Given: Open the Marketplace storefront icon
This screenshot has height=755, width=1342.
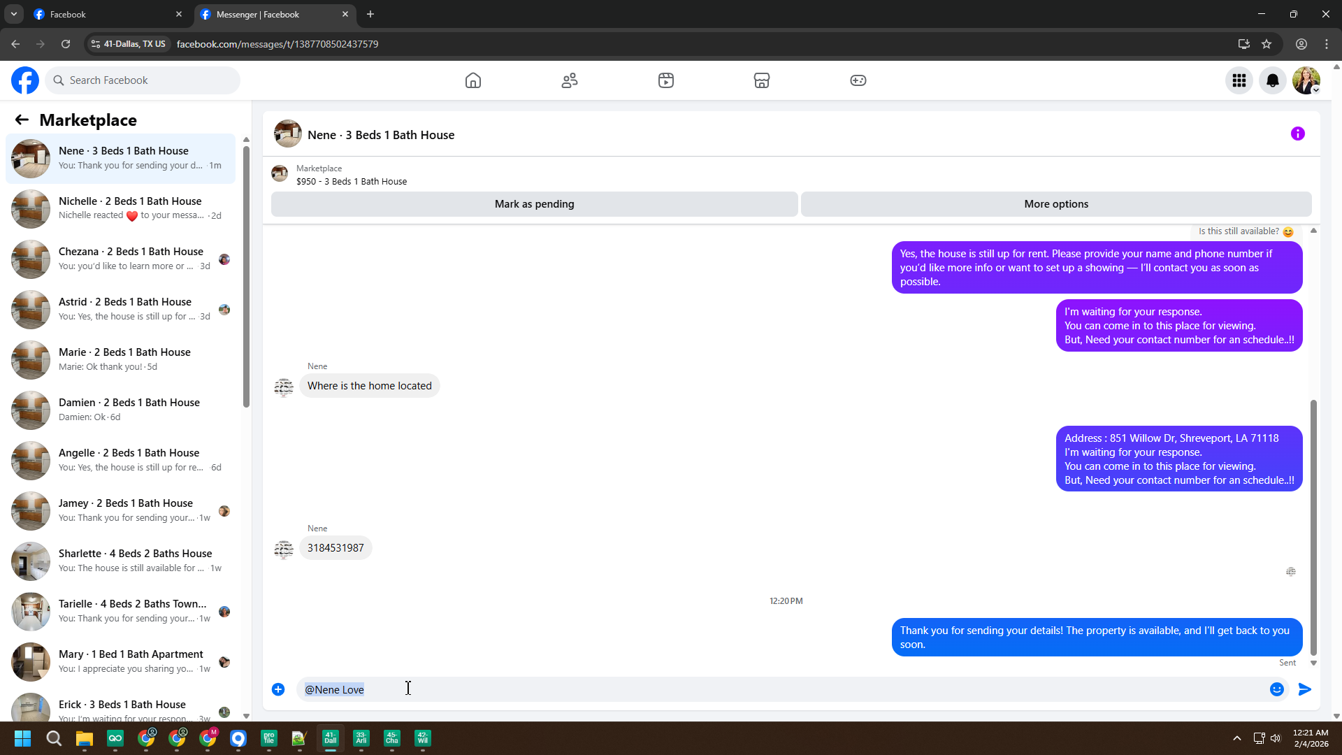Looking at the screenshot, I should coord(762,80).
